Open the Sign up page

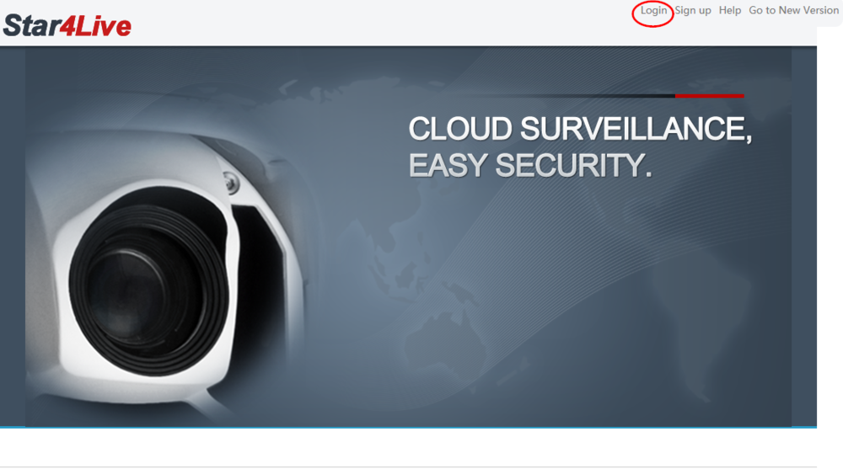coord(693,11)
